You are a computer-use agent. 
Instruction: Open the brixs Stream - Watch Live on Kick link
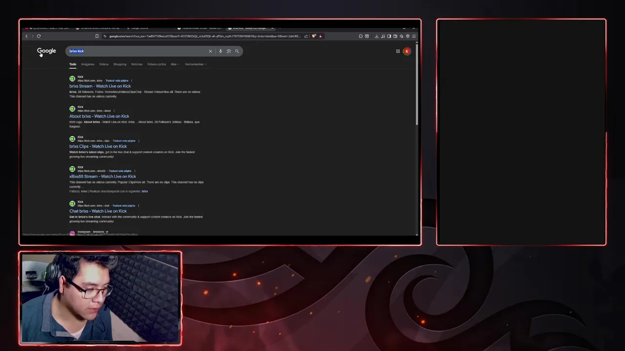point(100,86)
